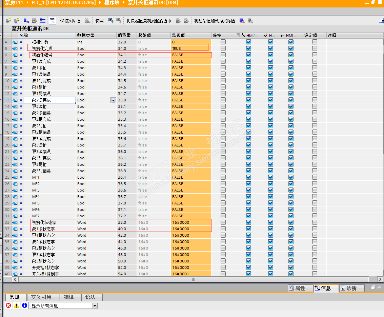The width and height of the screenshot is (384, 317).
Task: Uncheck 可从HMI checkbox for 扫描计数 row
Action: click(248, 42)
